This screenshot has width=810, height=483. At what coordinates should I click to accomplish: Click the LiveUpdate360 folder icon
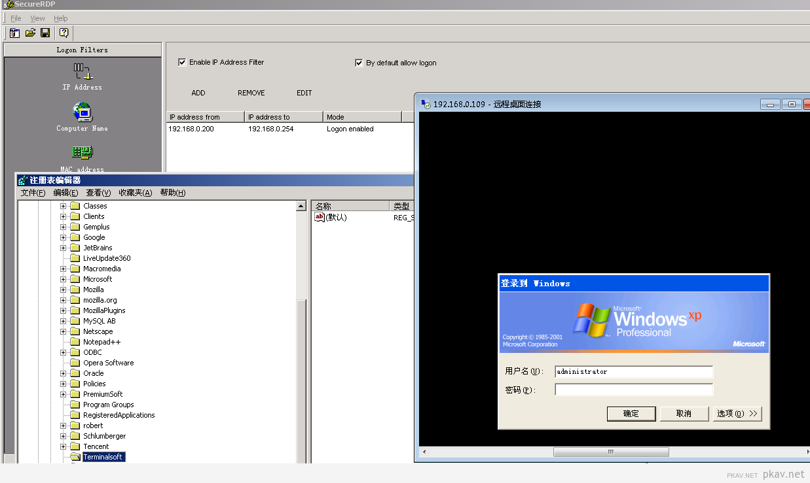coord(75,258)
